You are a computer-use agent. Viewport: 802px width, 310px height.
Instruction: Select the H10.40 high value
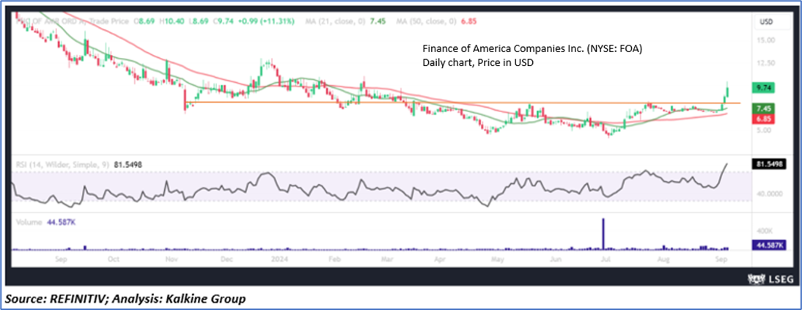pos(170,23)
